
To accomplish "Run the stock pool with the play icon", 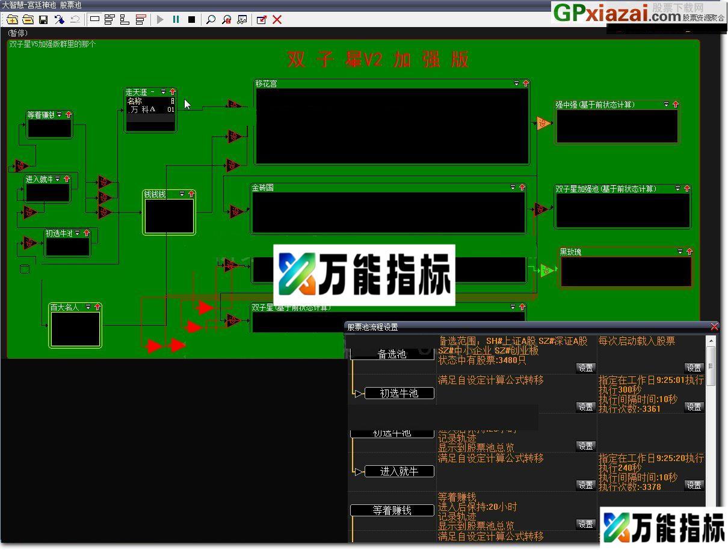I will (x=159, y=20).
